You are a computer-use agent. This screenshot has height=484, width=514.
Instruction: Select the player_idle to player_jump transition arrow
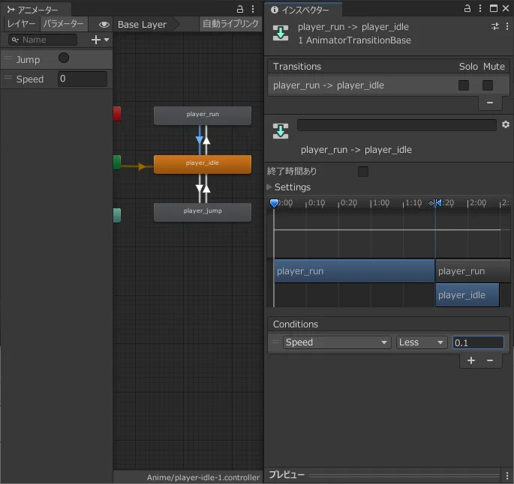click(200, 188)
